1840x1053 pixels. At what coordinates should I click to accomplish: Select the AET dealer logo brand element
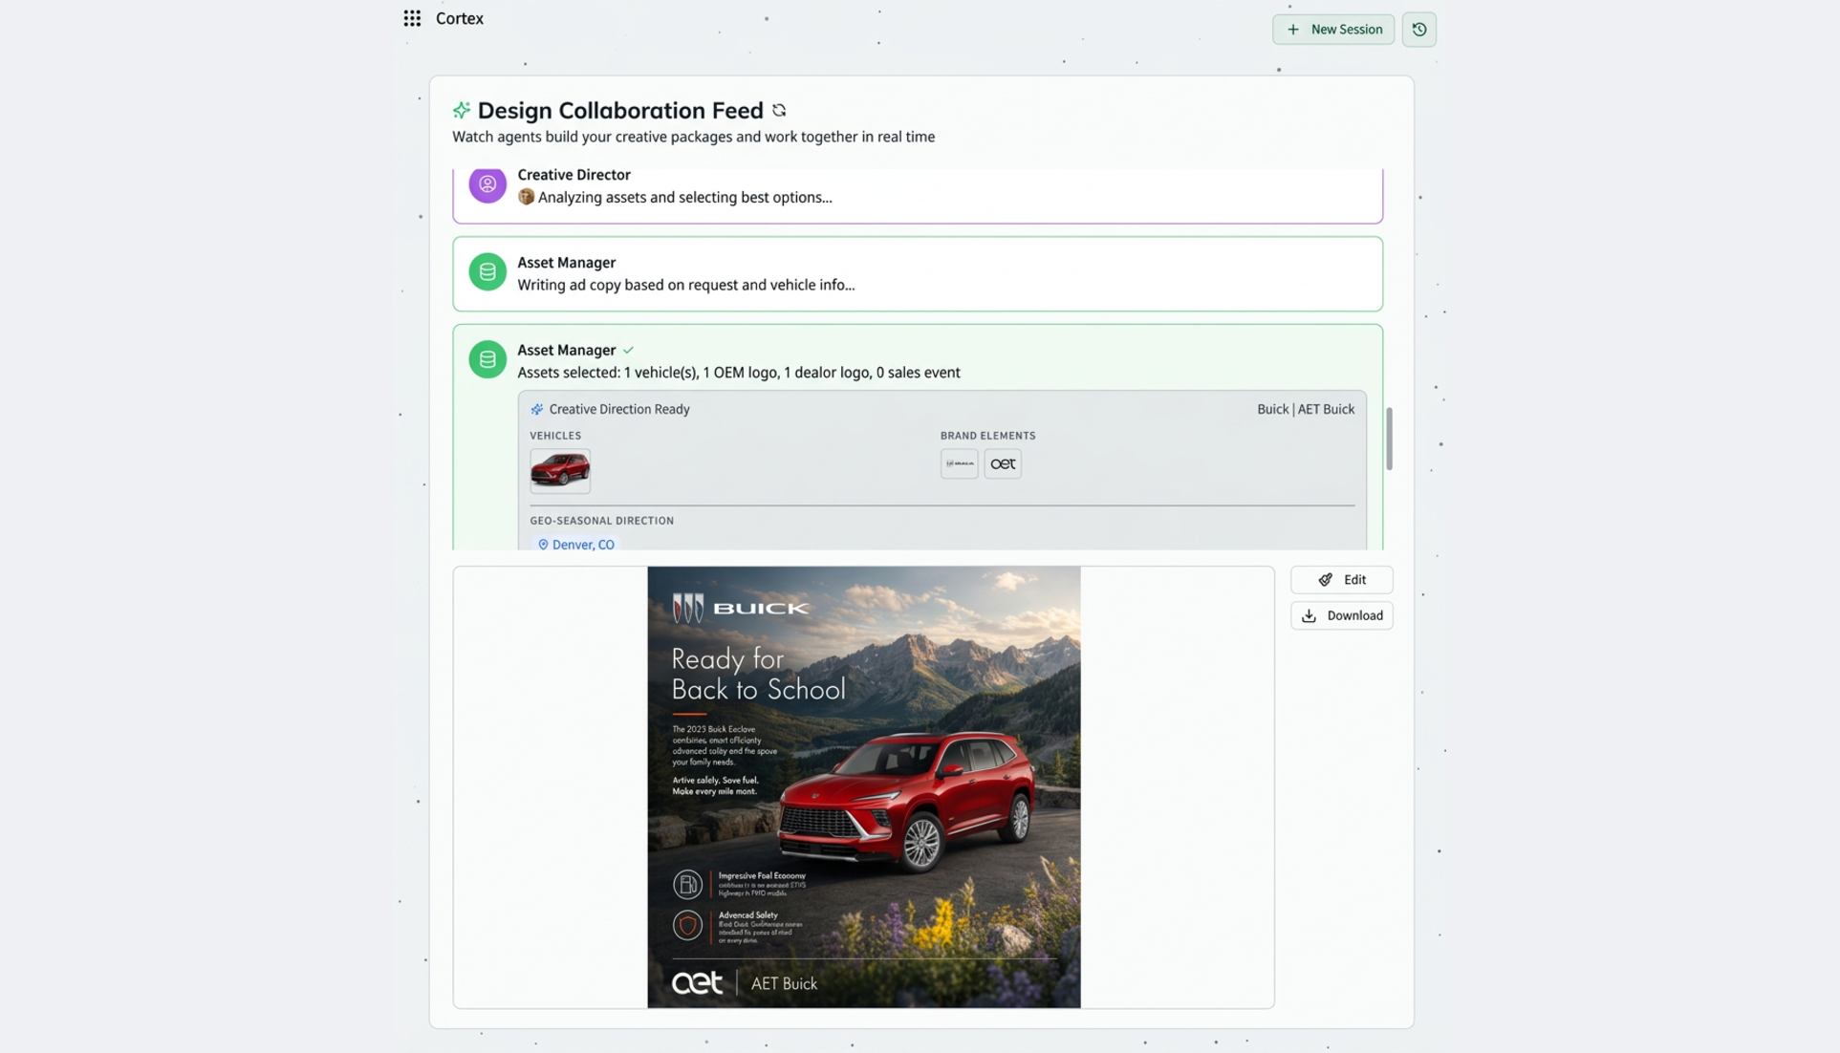pyautogui.click(x=1003, y=463)
